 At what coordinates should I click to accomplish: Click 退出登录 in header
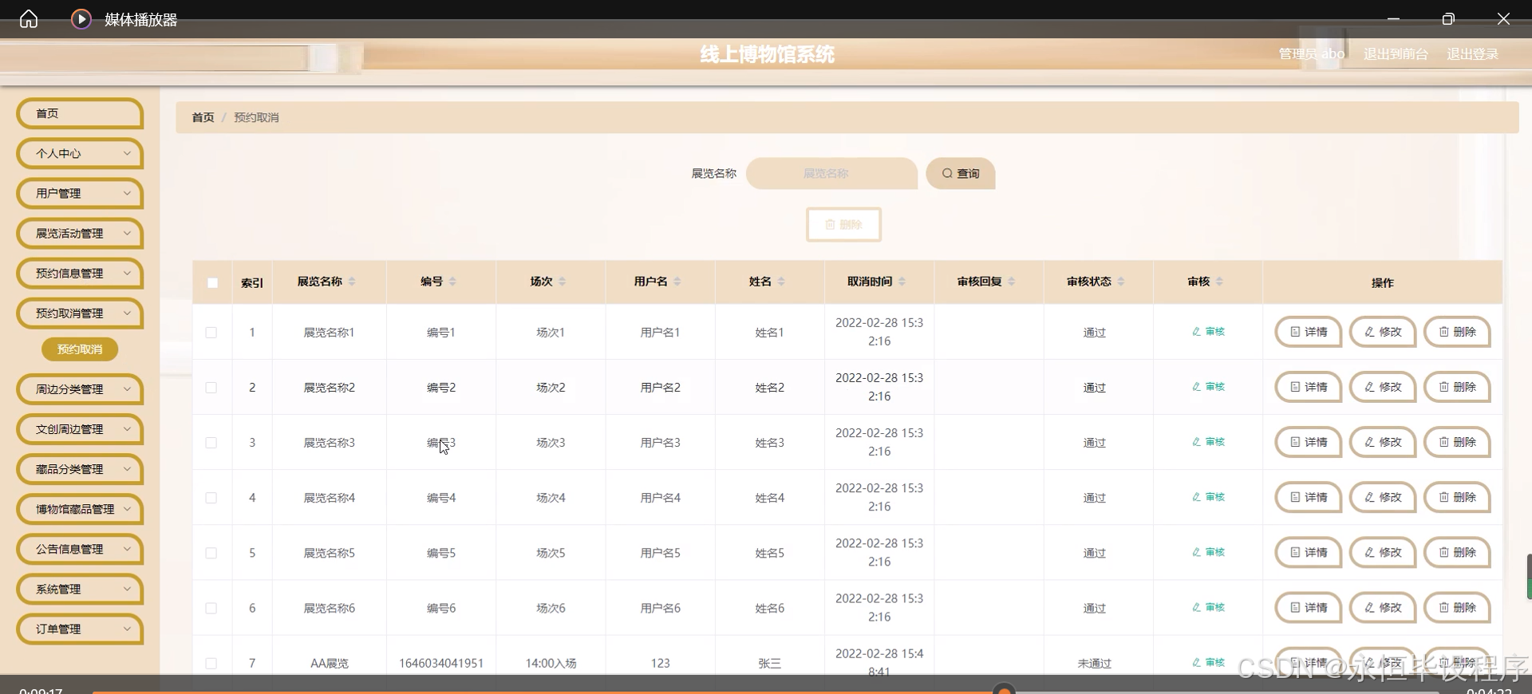tap(1472, 54)
